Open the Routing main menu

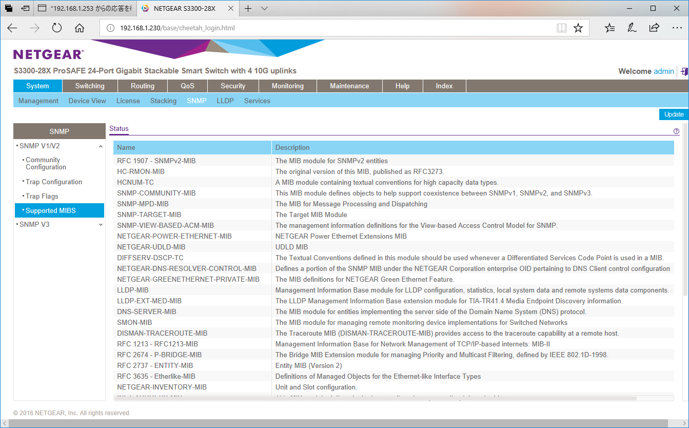(143, 86)
